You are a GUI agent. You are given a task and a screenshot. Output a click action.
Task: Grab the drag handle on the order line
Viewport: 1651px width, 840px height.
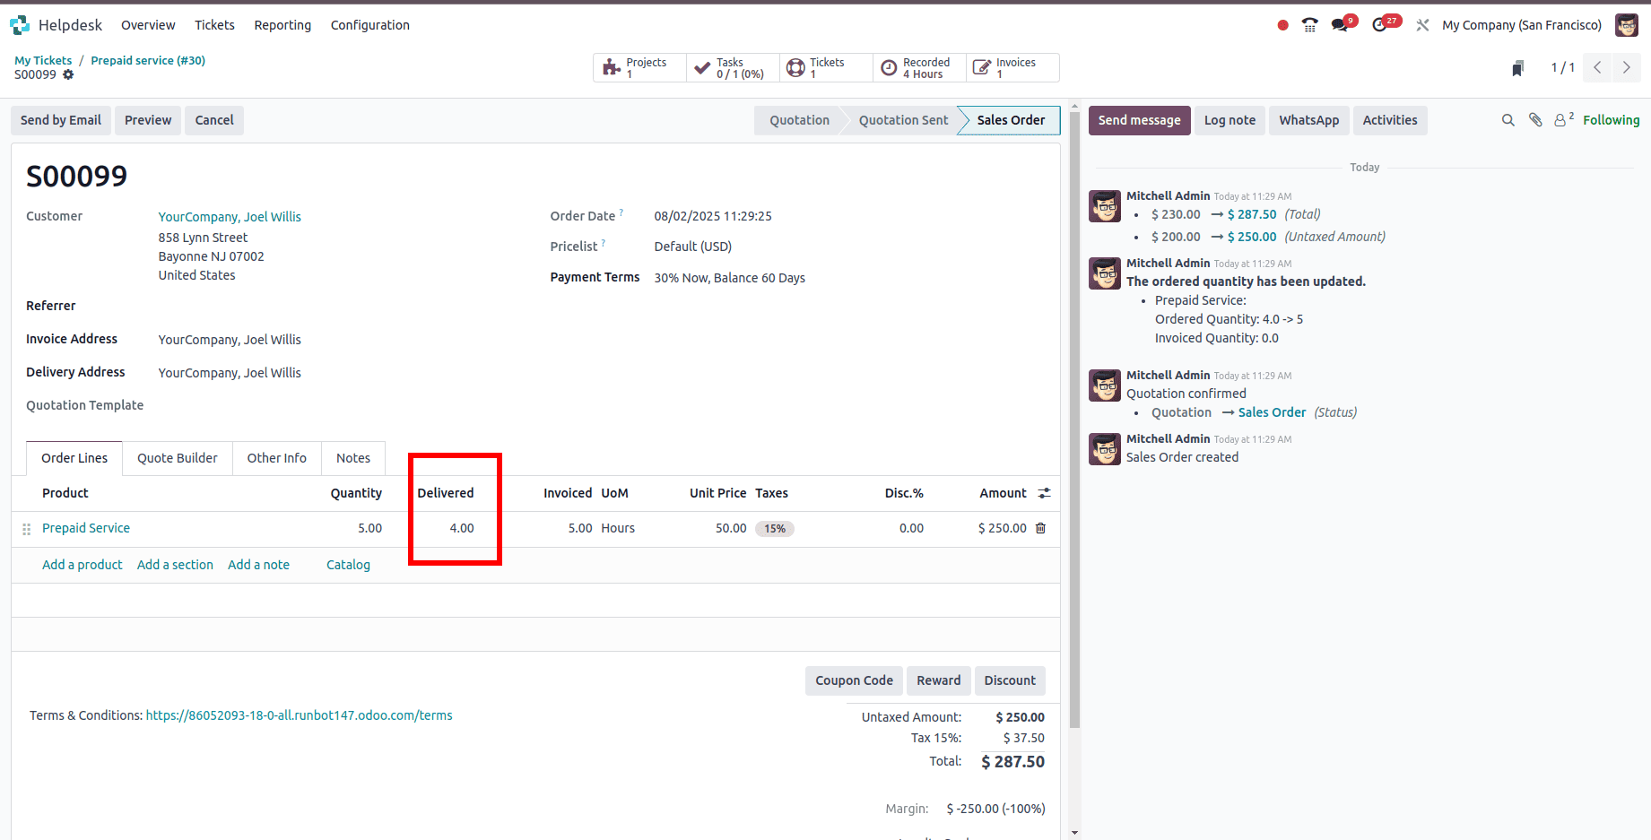tap(26, 529)
